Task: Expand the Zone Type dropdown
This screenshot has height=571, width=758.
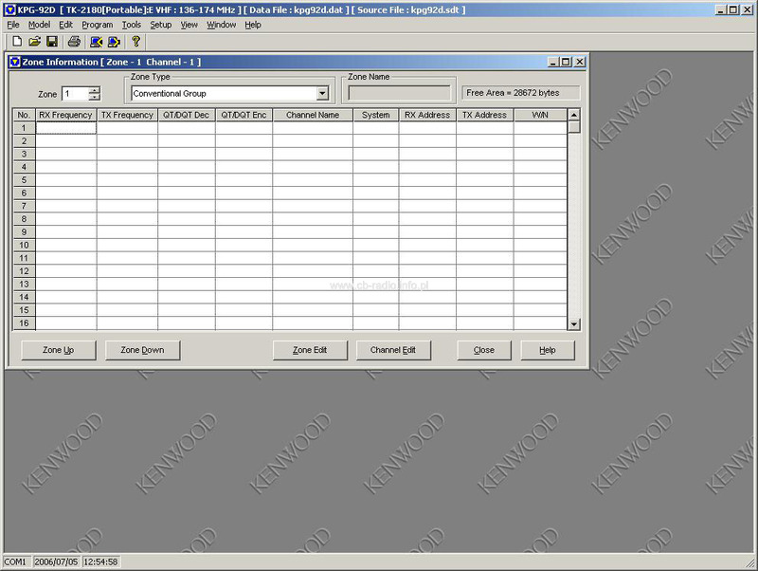Action: tap(322, 94)
